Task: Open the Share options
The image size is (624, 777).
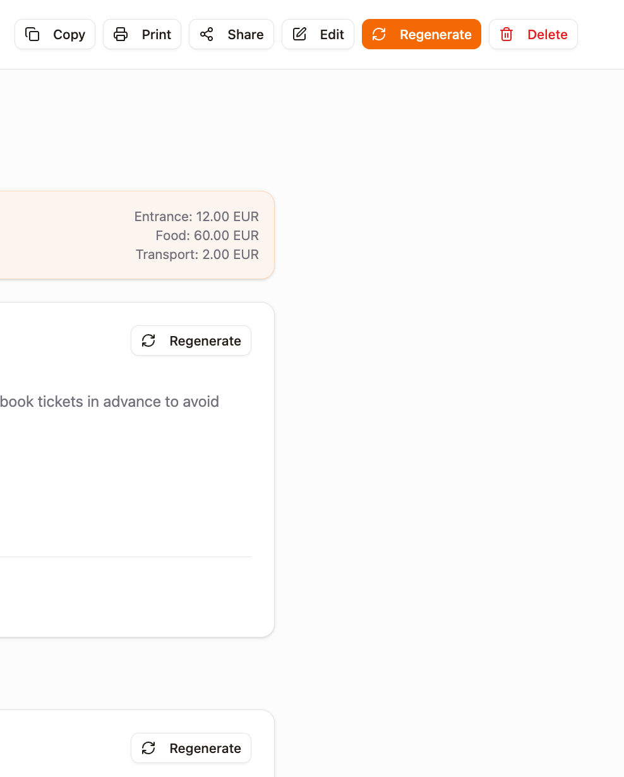Action: click(x=231, y=34)
